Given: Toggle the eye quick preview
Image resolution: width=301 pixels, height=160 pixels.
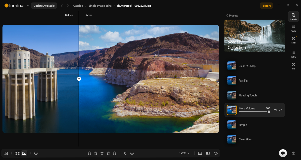Looking at the screenshot, I should click(x=216, y=153).
